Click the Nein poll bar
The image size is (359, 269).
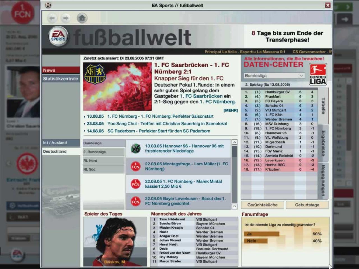coord(256,241)
